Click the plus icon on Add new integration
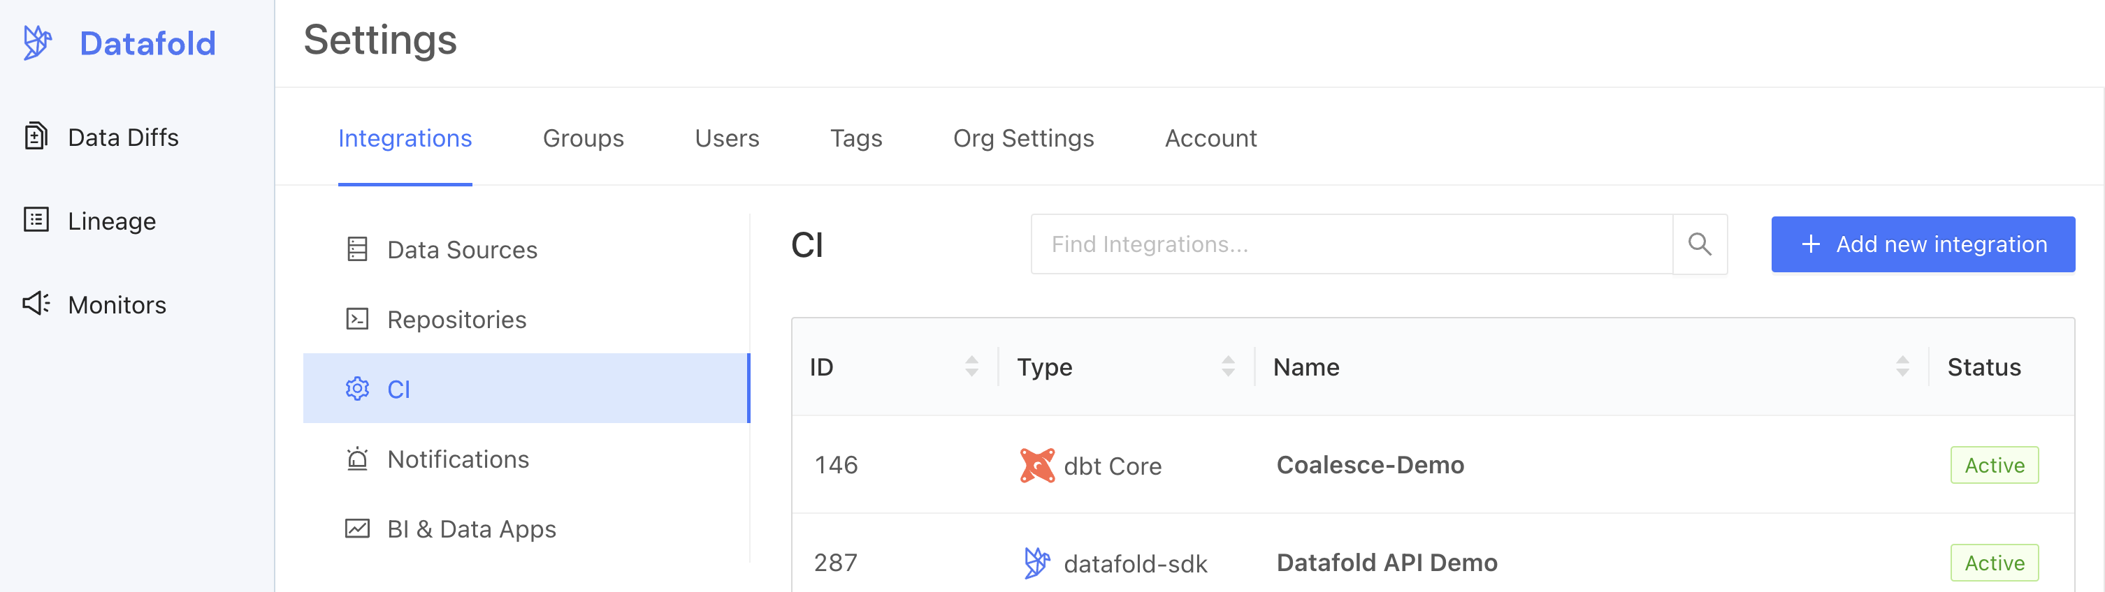2105x592 pixels. coord(1811,244)
